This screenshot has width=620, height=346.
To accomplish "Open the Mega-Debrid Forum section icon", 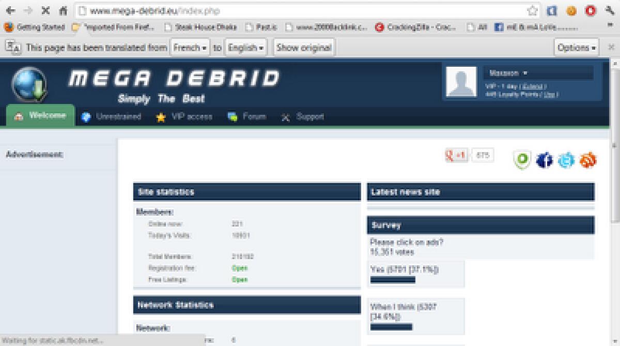I will click(x=234, y=117).
